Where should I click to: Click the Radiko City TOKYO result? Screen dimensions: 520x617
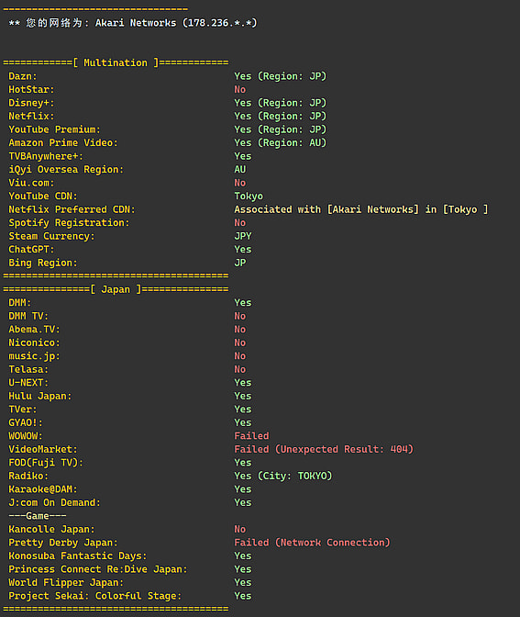tap(283, 477)
